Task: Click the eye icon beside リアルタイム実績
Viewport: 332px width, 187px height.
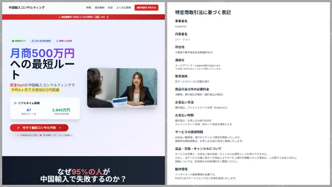Action: (x=15, y=103)
